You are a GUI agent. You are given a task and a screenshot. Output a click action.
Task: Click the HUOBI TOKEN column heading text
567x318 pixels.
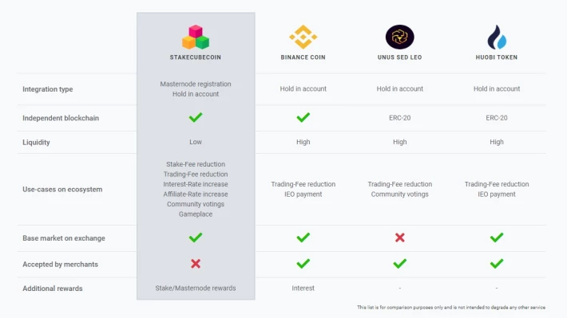(x=497, y=57)
